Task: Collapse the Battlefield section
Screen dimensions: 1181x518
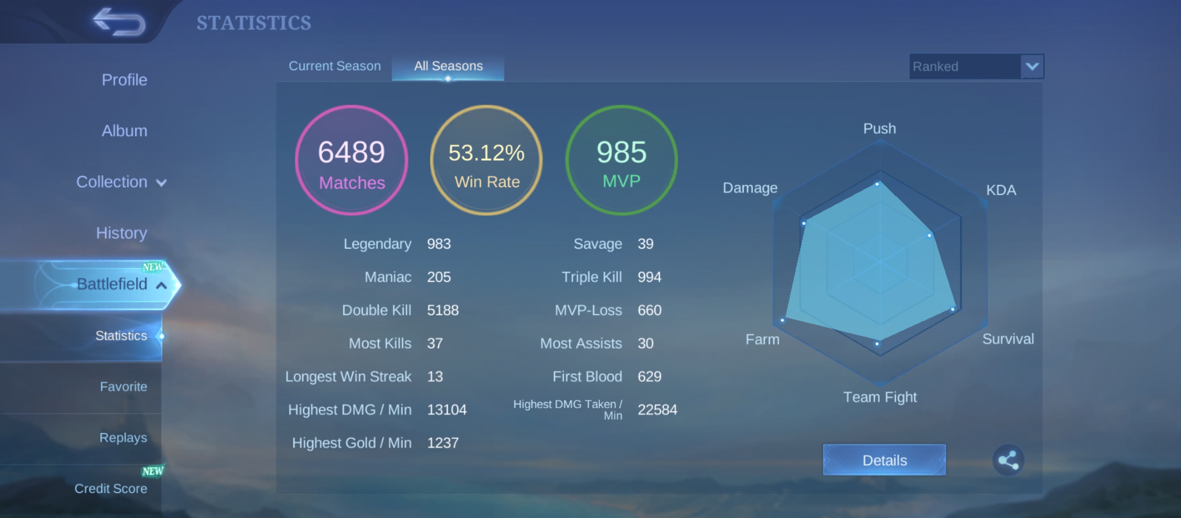Action: [x=162, y=285]
